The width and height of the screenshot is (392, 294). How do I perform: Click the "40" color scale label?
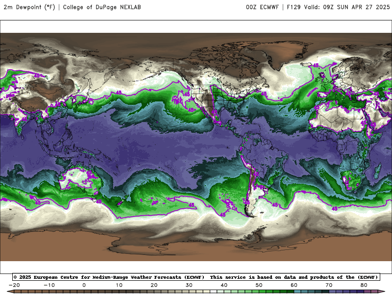click(x=224, y=285)
